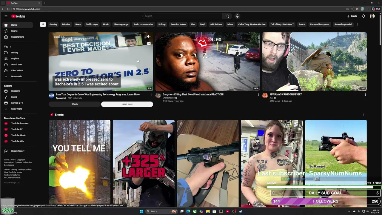This screenshot has width=382, height=215.
Task: Open JEV PLAYS CRIMSON DESERT title
Action: [286, 94]
